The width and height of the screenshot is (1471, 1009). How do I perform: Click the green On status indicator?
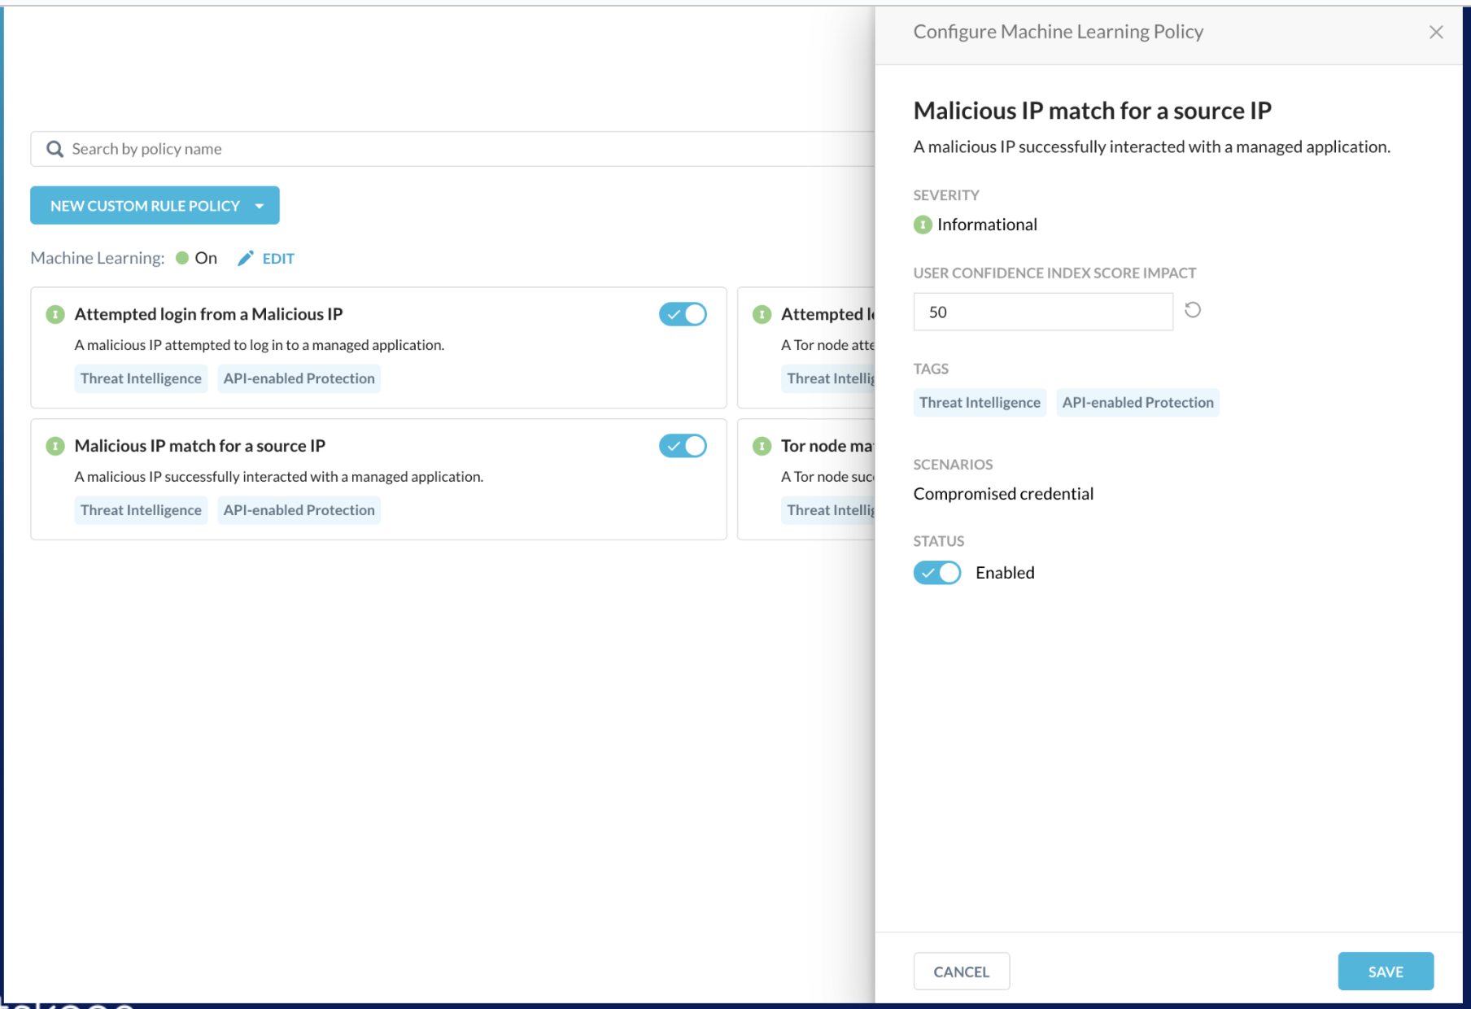point(182,258)
